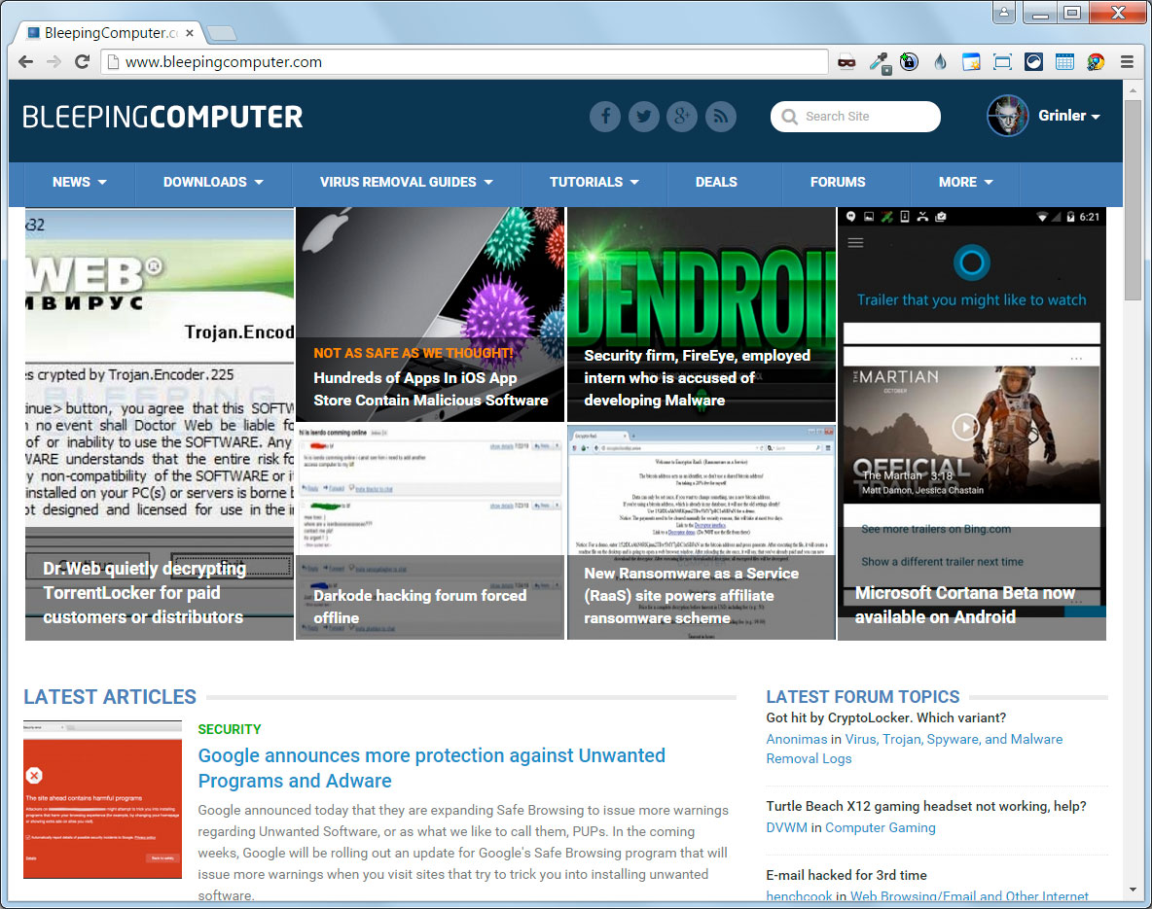1152x909 pixels.
Task: Open DVWM user profile link
Action: (786, 827)
